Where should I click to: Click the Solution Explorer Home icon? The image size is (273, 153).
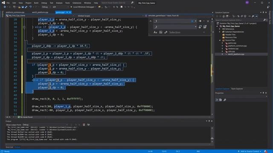coord(224,16)
